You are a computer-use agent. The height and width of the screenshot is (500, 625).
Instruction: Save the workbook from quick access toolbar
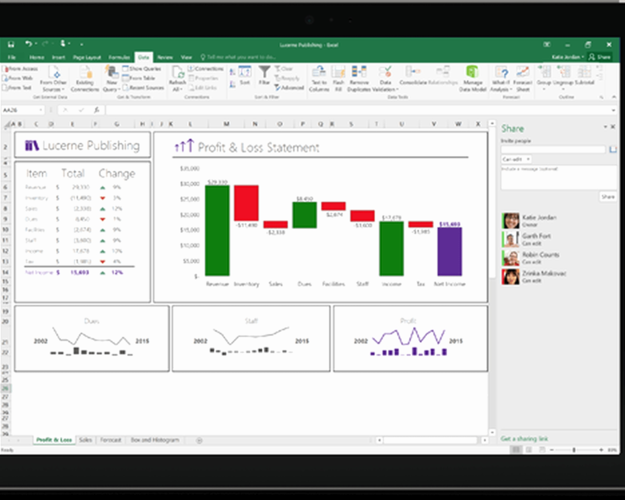point(11,44)
